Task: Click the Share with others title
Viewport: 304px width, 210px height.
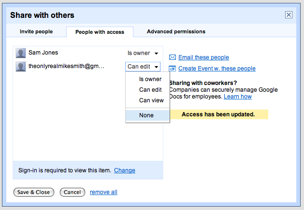Action: [x=42, y=15]
